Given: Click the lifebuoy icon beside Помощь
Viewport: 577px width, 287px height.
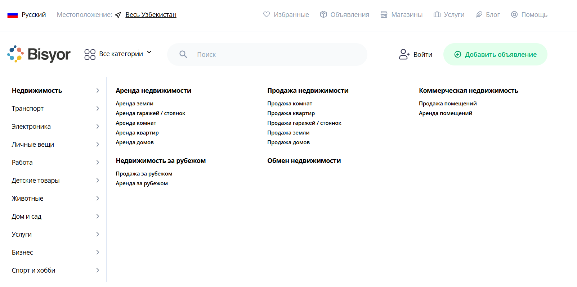Looking at the screenshot, I should coord(514,14).
